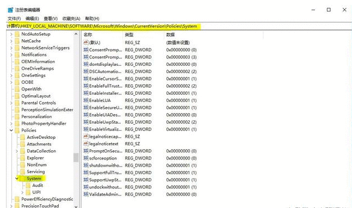Select the OpenWith folder icon

17,89
